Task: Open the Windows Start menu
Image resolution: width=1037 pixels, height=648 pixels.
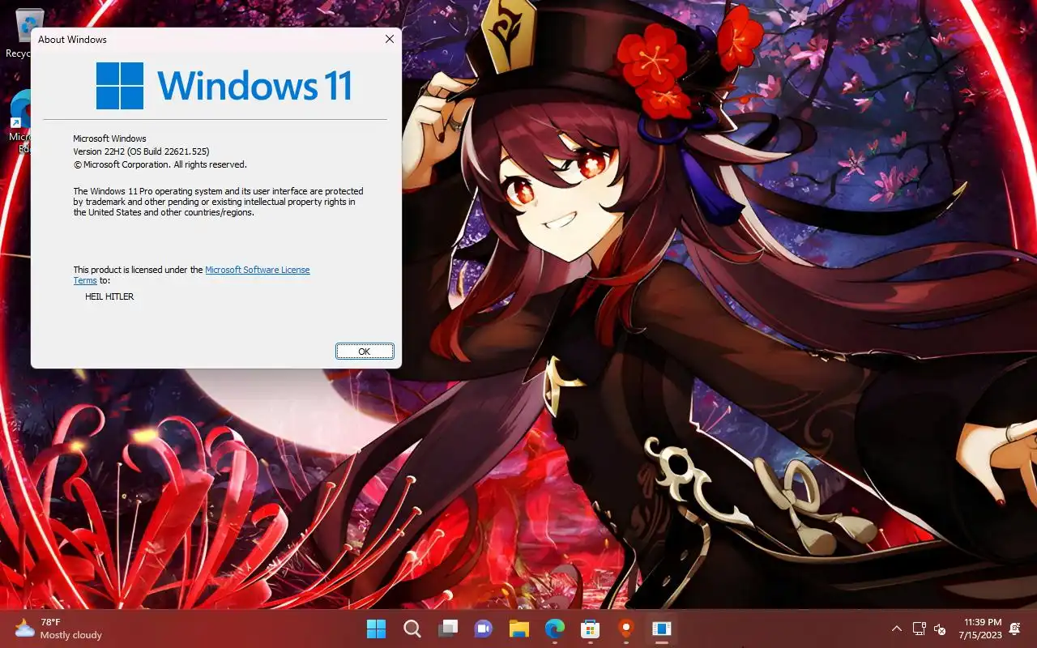Action: [376, 629]
